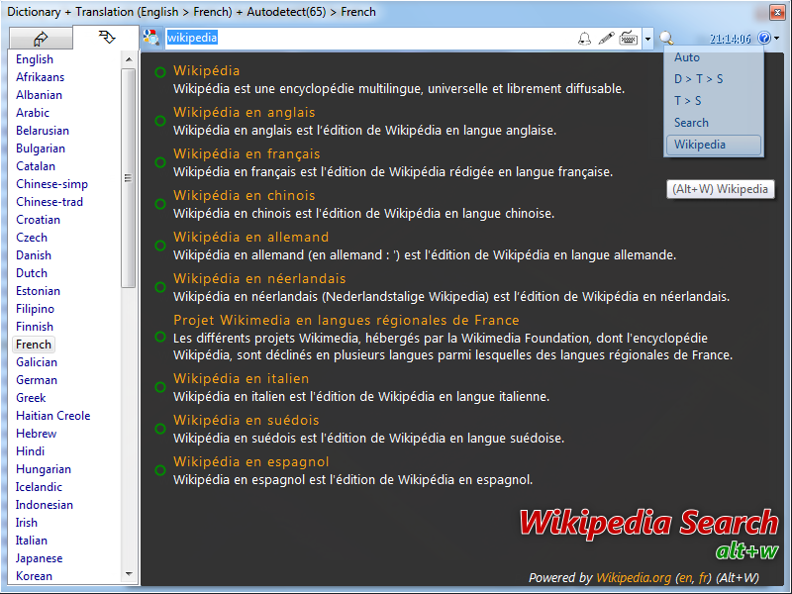Image resolution: width=792 pixels, height=594 pixels.
Task: Click the pencil edit icon
Action: tap(606, 38)
